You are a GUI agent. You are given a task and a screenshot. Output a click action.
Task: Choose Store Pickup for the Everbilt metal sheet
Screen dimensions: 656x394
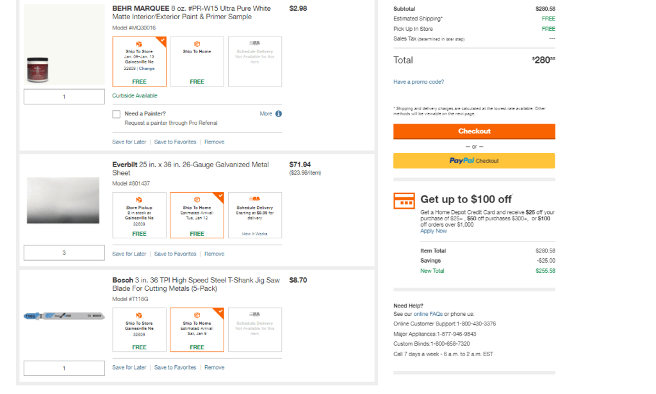(x=139, y=215)
